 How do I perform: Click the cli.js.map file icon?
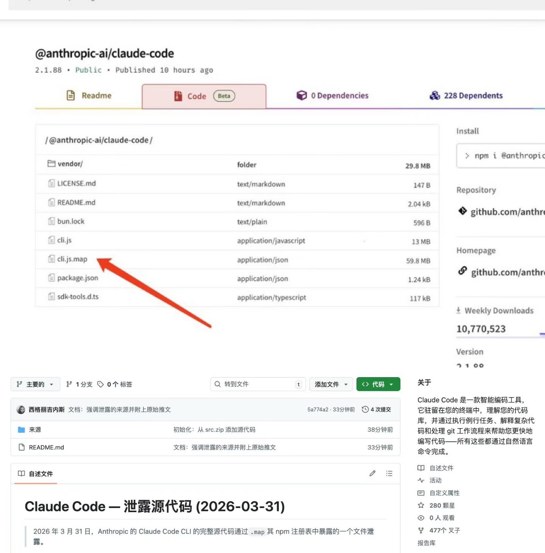click(51, 259)
